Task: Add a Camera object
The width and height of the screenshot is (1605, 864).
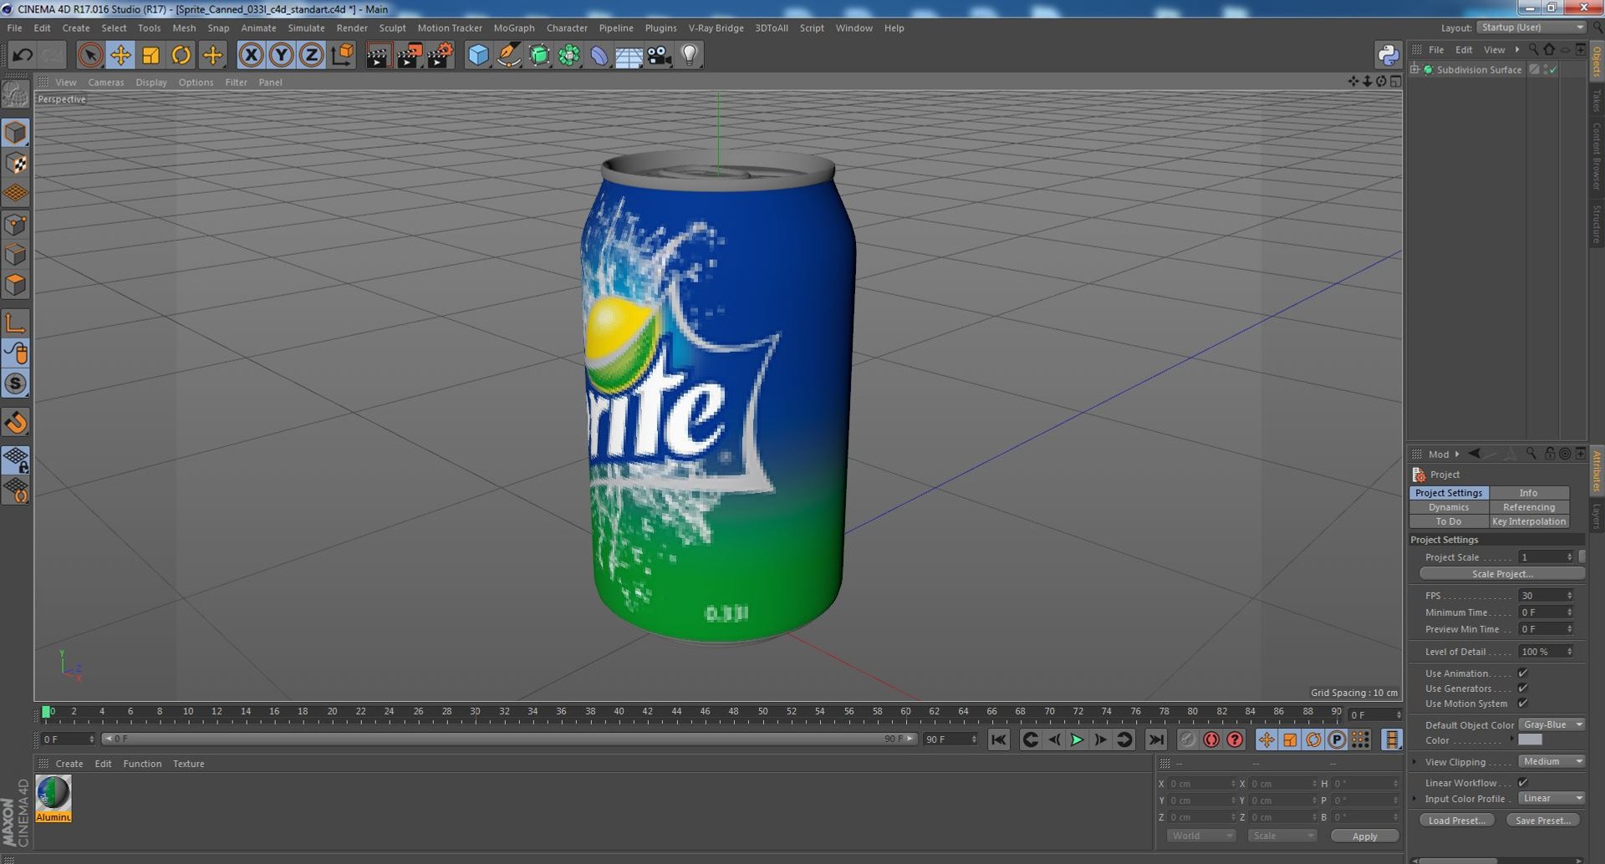Action: tap(659, 55)
